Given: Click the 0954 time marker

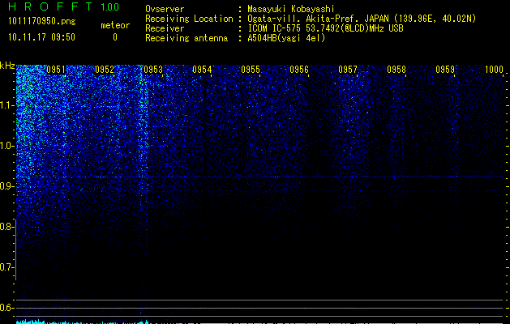Looking at the screenshot, I should point(202,70).
